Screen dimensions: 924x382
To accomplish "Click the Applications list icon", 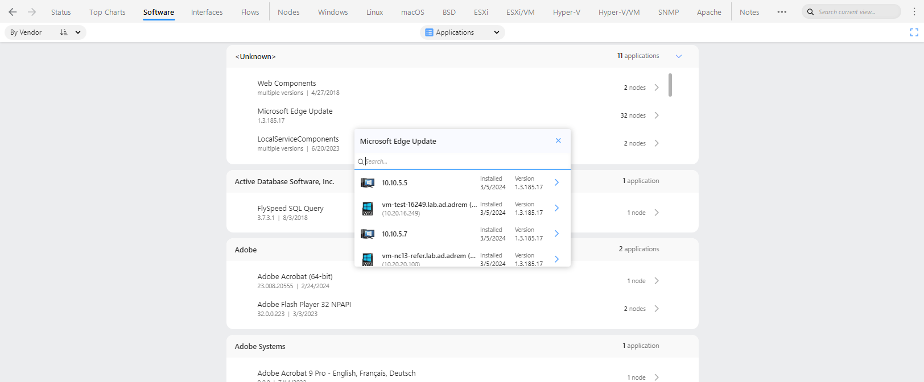I will tap(429, 32).
